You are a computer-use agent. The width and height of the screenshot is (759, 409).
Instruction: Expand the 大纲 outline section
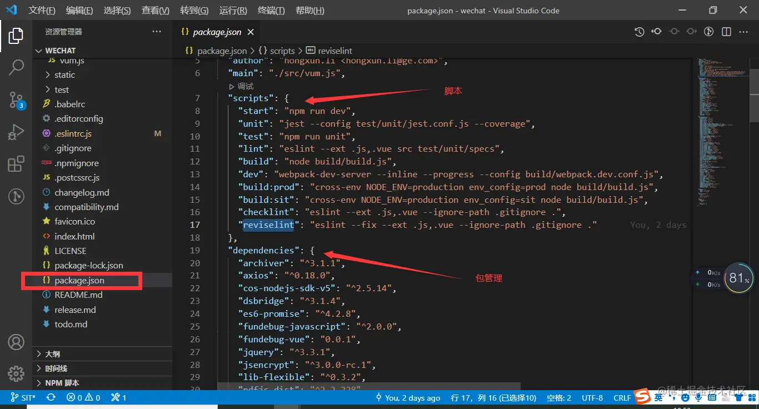(102, 353)
